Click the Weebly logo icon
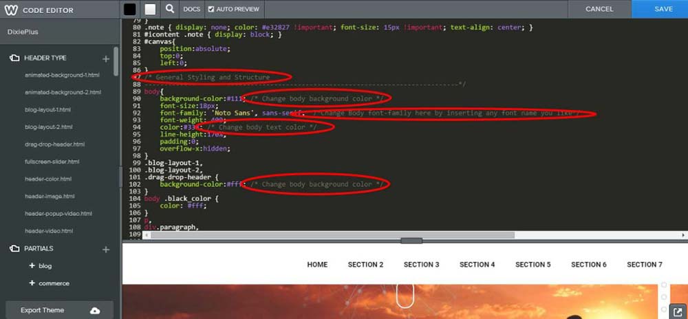 [10, 9]
